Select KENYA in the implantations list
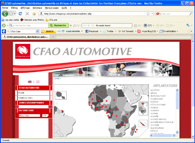The image size is (195, 143). point(154,131)
